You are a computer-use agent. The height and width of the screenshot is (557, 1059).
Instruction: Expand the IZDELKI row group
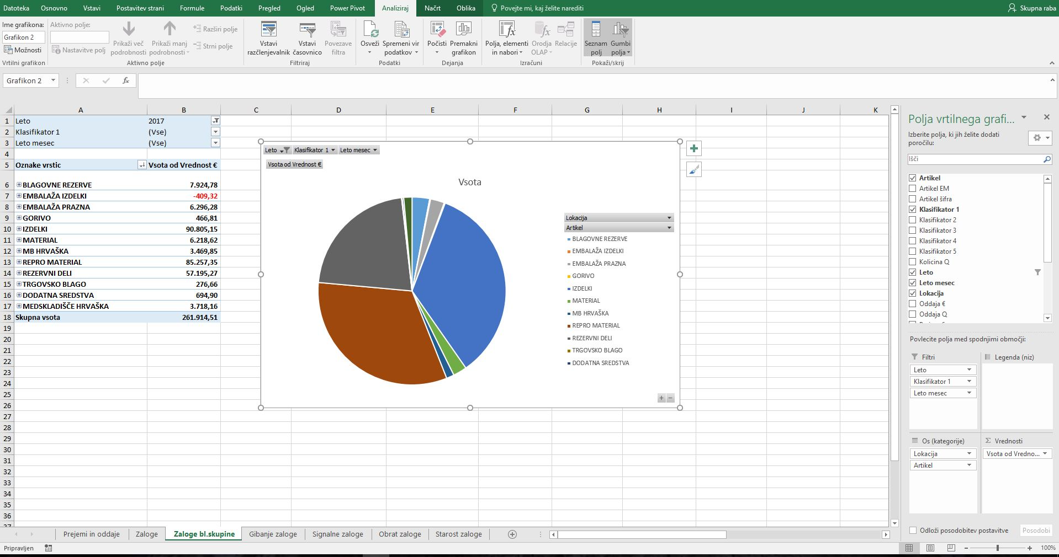click(x=19, y=229)
